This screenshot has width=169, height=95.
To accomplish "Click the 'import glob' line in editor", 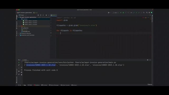I will 62,20.
